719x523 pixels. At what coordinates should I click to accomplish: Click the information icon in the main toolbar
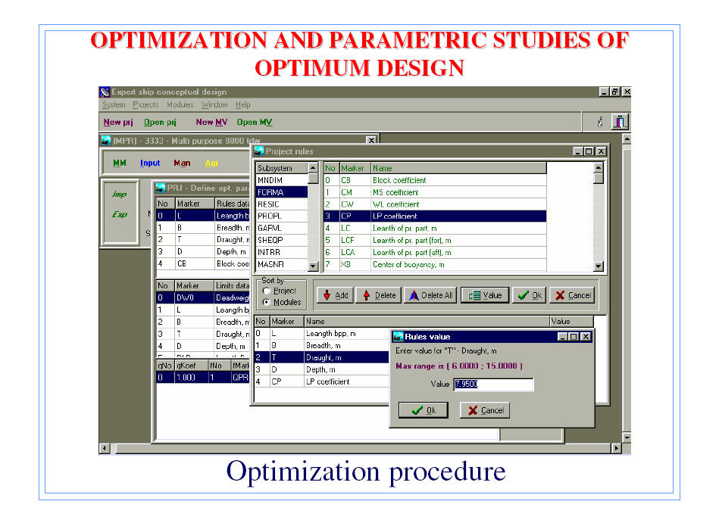[x=600, y=122]
